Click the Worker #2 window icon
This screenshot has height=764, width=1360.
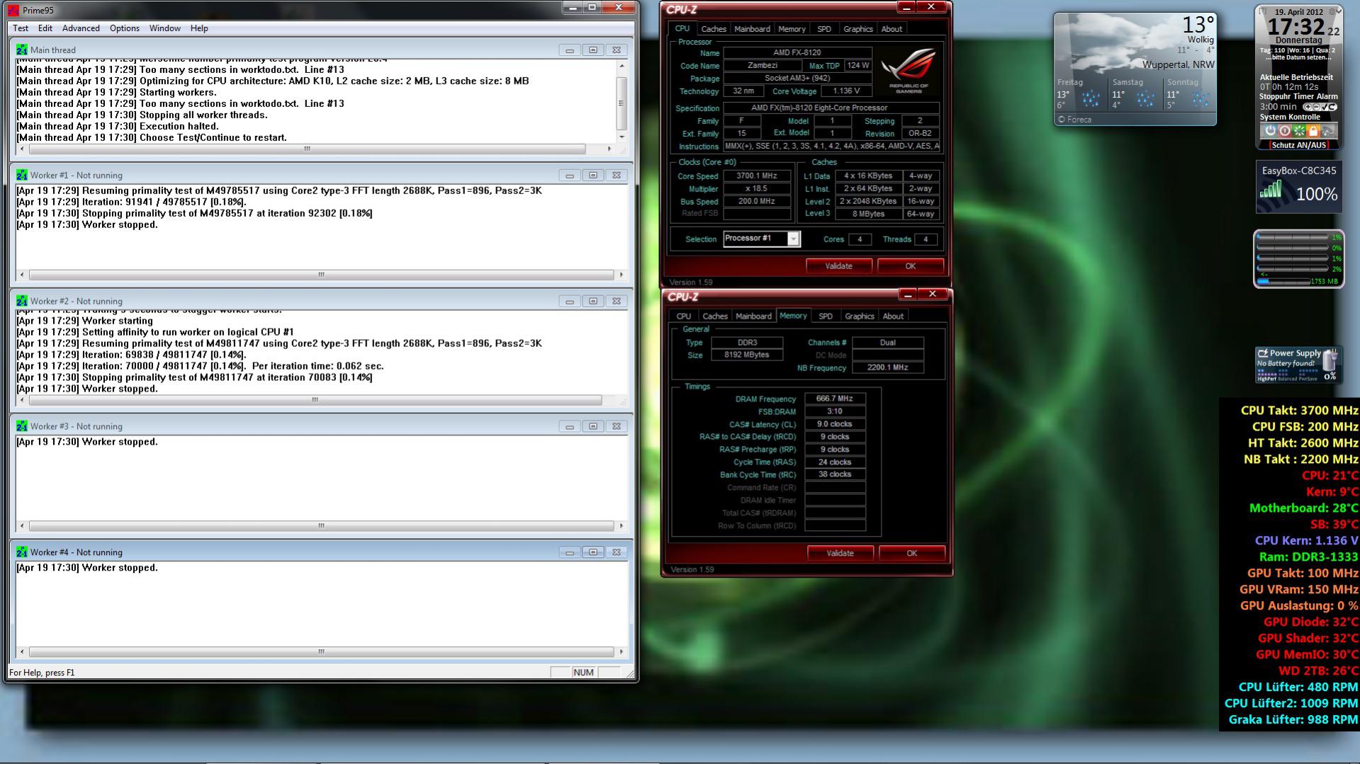21,301
